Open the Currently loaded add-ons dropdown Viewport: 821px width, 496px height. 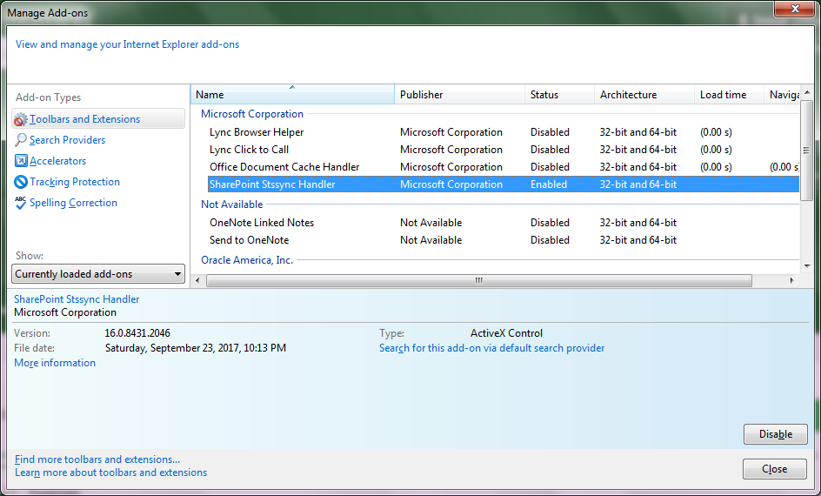click(98, 274)
